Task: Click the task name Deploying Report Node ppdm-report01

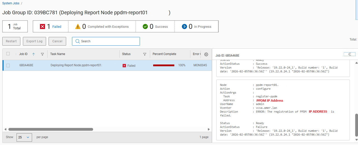Action: 76,65
